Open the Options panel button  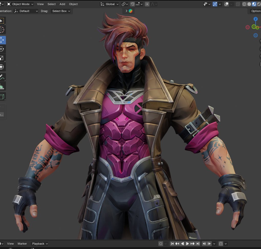coord(255,11)
